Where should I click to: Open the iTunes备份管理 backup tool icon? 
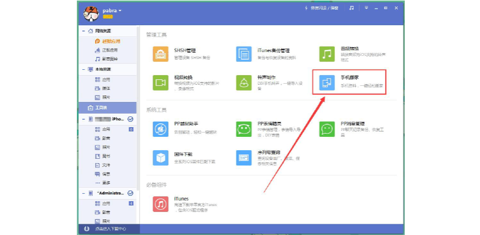(243, 54)
